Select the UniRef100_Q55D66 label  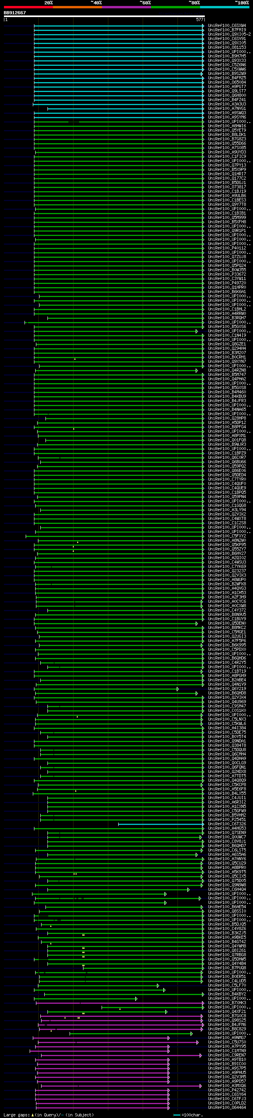coord(227,143)
